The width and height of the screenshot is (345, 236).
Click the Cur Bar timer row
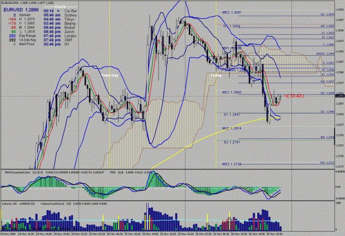60,11
